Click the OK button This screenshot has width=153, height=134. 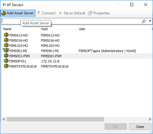(x=115, y=127)
